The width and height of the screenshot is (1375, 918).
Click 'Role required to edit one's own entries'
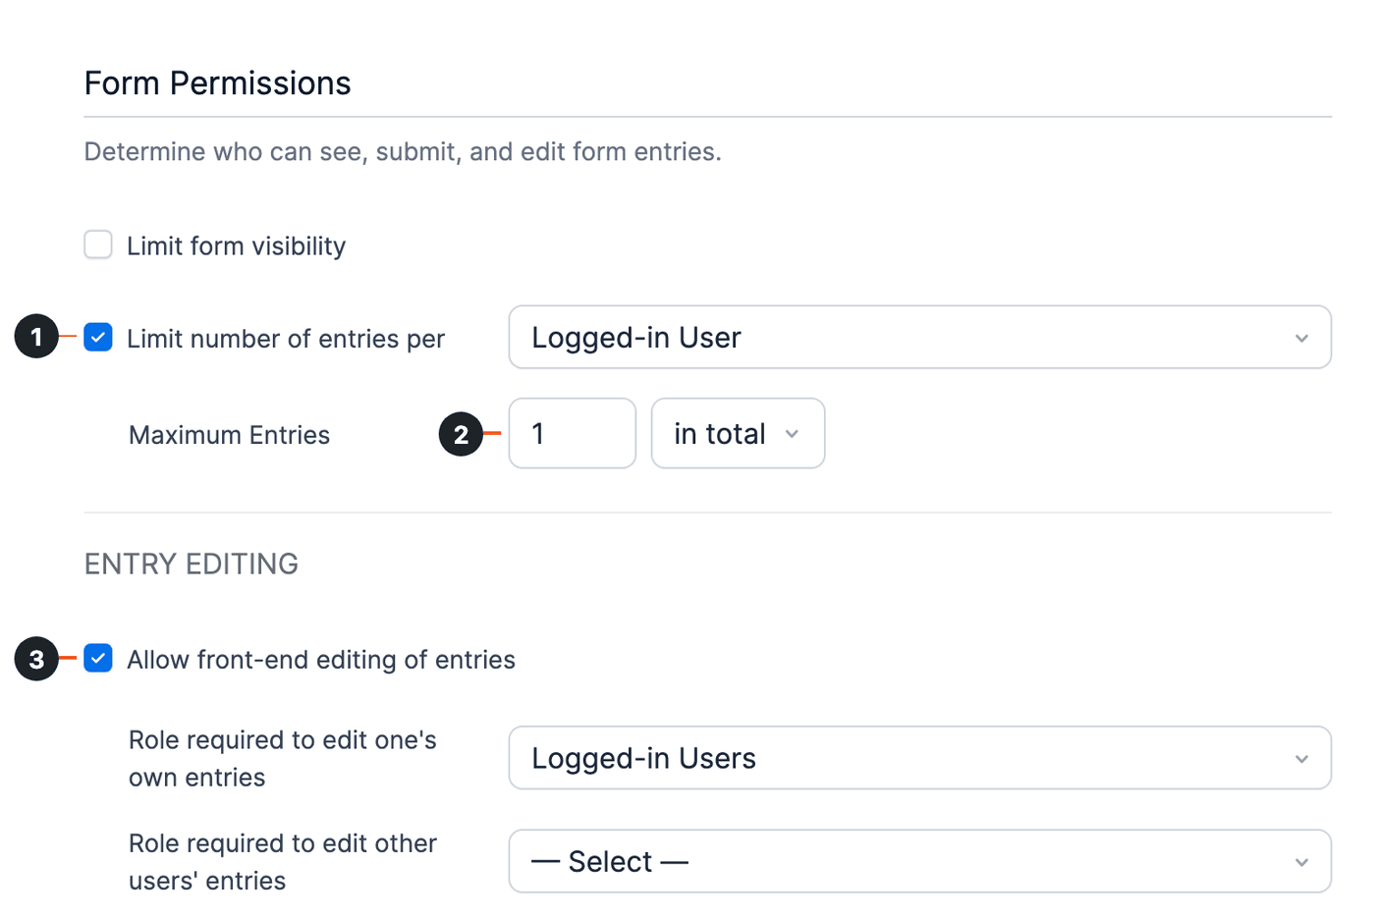283,759
